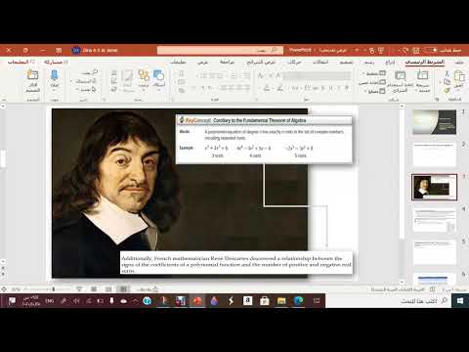Open the Designer ideas icon
Image resolution: width=469 pixels, height=352 pixels.
pyautogui.click(x=32, y=75)
